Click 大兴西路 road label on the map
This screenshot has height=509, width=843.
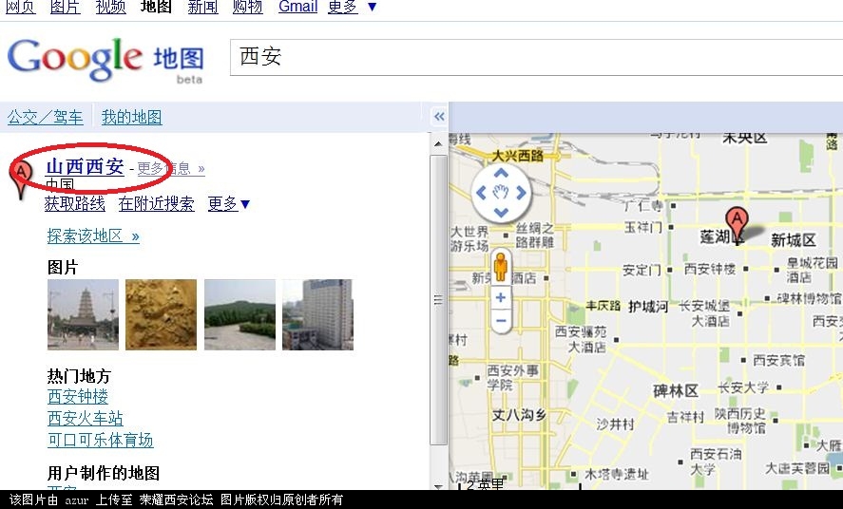pyautogui.click(x=518, y=156)
